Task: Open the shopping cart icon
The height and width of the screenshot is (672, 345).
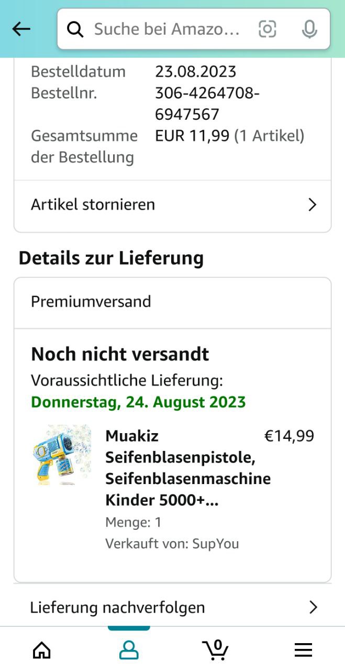Action: (215, 649)
